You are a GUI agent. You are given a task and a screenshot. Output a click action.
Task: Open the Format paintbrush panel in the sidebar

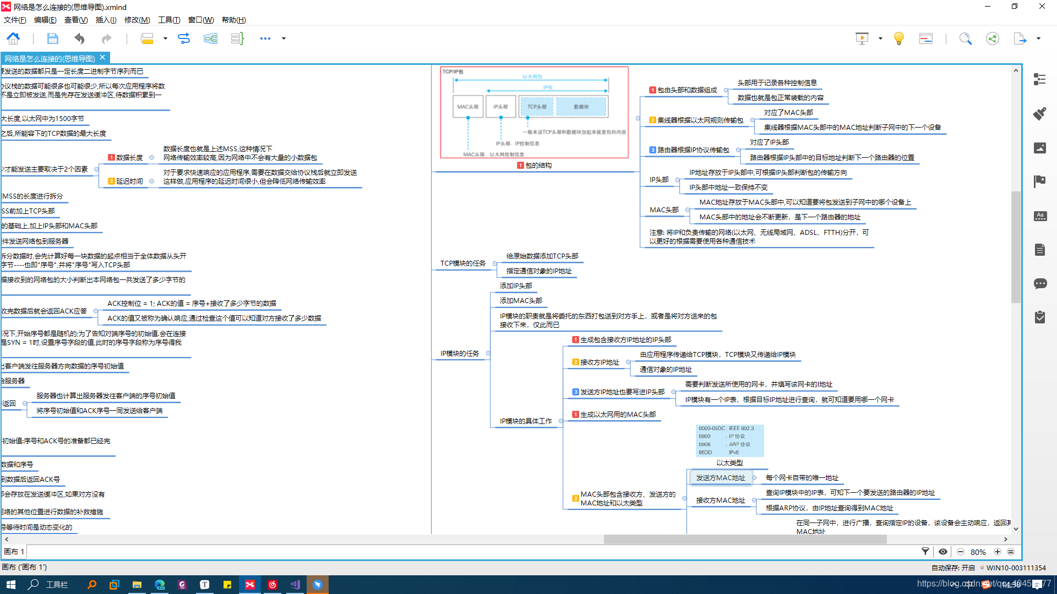[x=1039, y=114]
